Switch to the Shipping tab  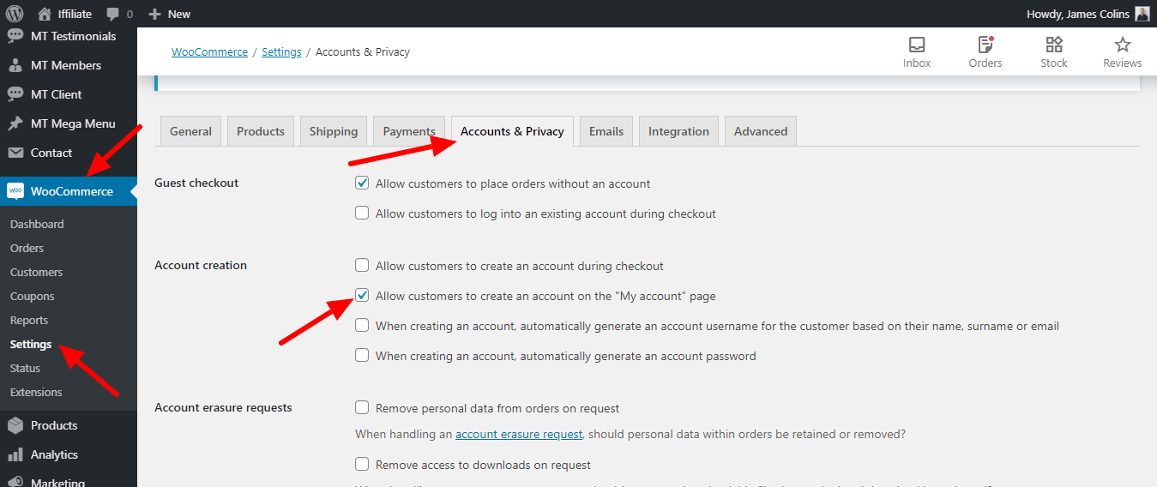tap(334, 131)
